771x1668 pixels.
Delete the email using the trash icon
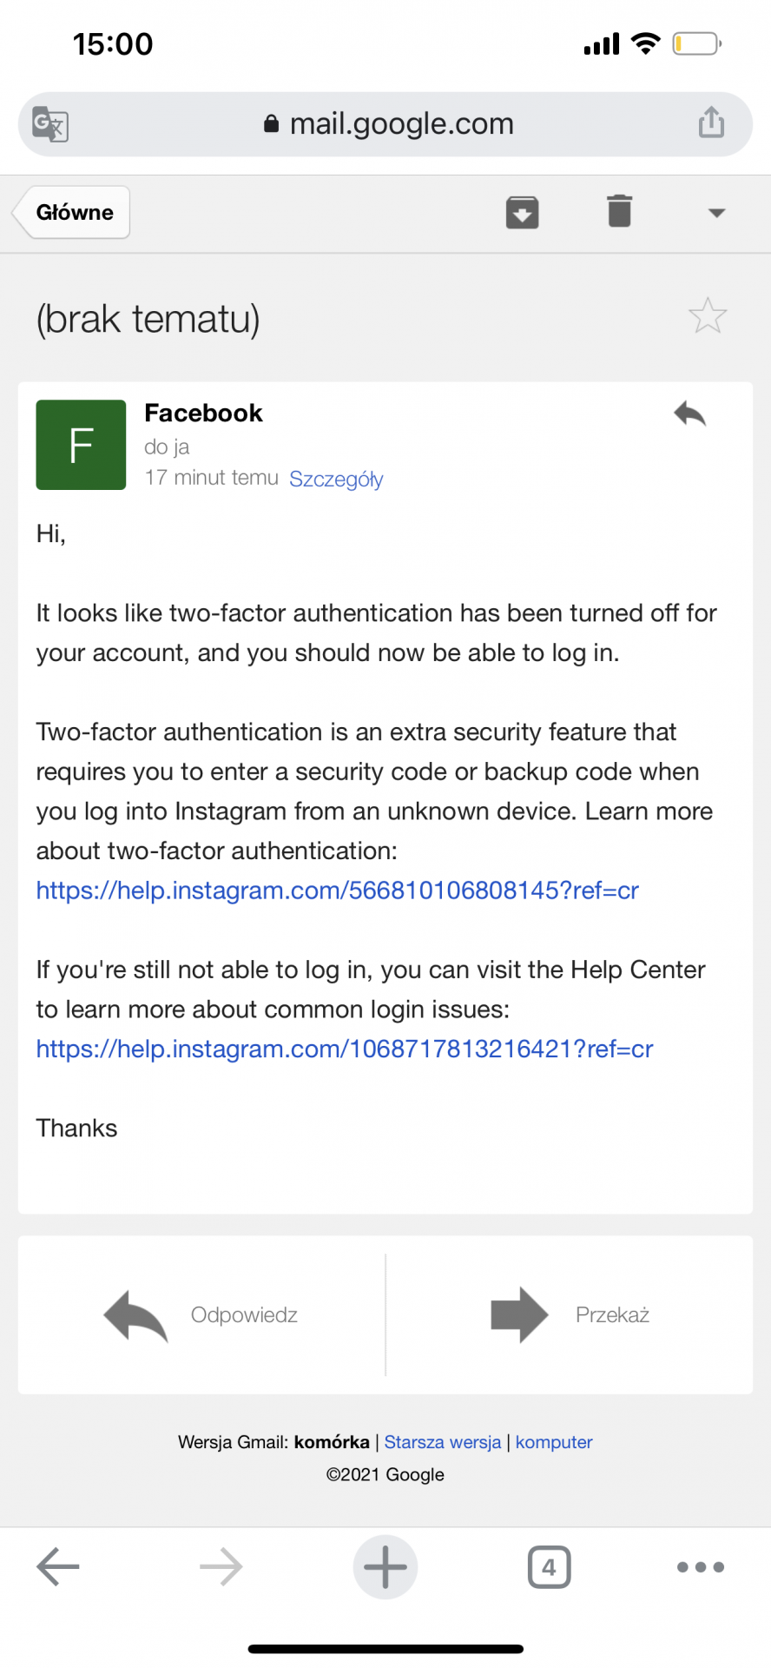(x=619, y=211)
